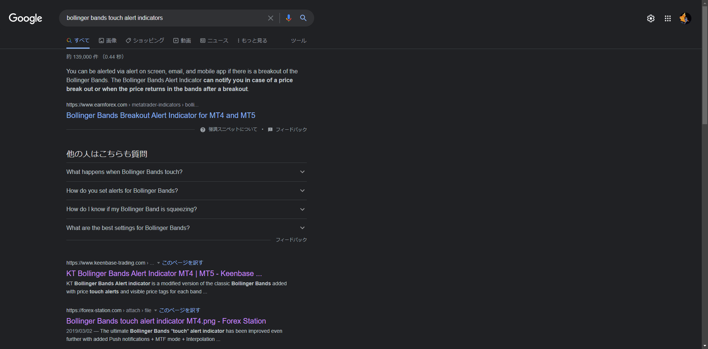Click the page's vertical scrollbar thumb
Screen dimensions: 708x349
click(x=705, y=65)
